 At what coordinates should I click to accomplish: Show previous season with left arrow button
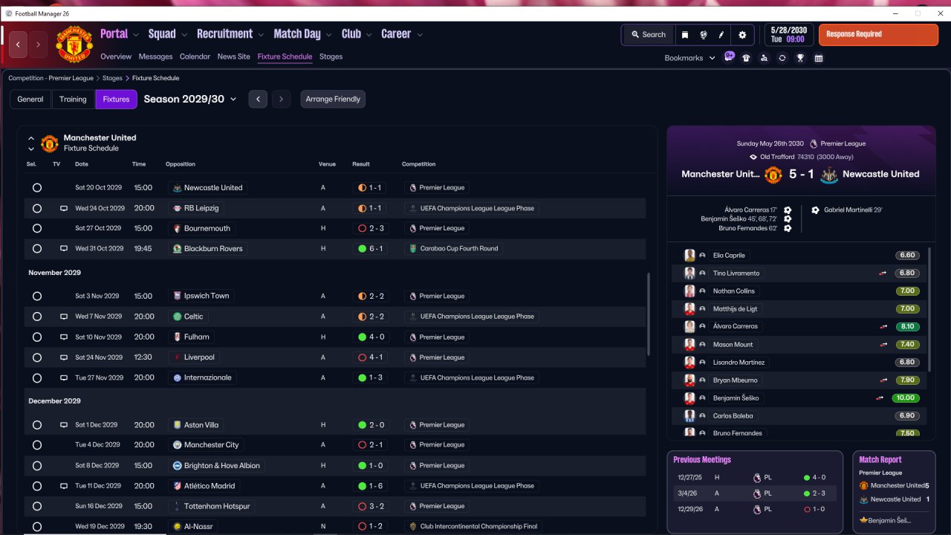[x=258, y=99]
